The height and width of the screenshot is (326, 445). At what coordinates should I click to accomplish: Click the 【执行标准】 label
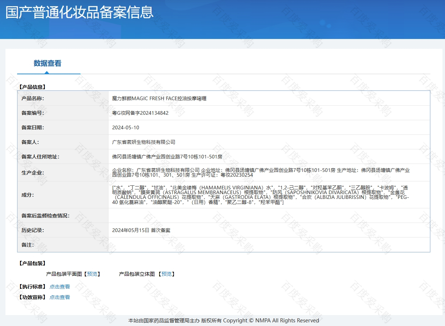tap(32, 287)
